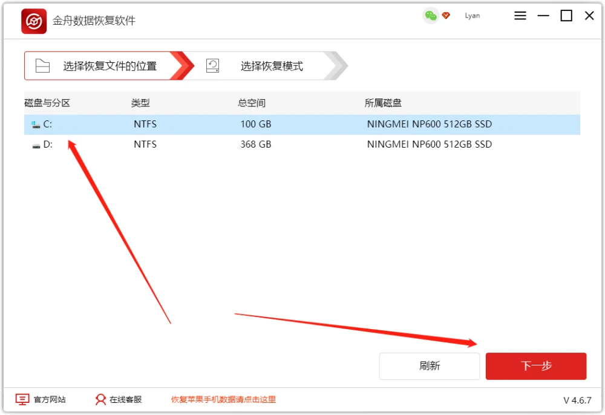This screenshot has width=605, height=415.
Task: Click the monitor icon beside 官方网站
Action: pyautogui.click(x=22, y=399)
